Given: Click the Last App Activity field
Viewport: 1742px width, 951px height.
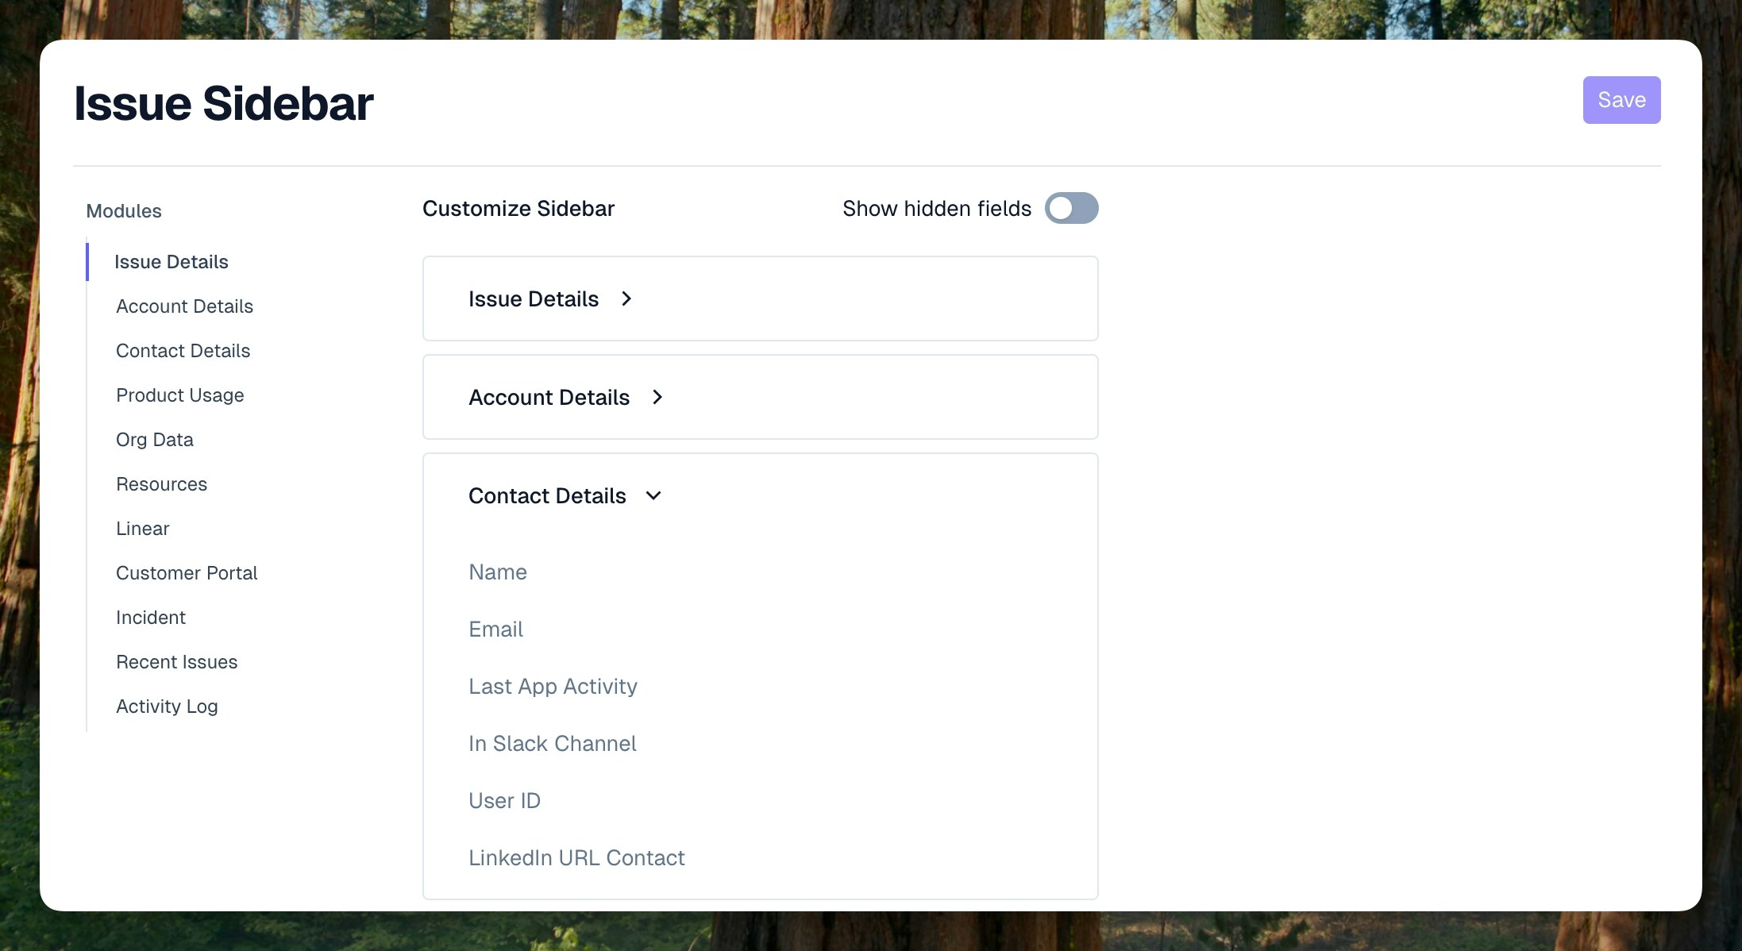Looking at the screenshot, I should coord(553,687).
